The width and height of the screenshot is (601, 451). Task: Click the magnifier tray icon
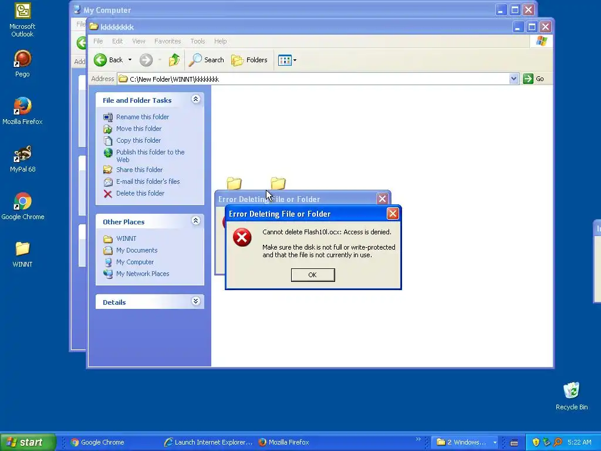tap(558, 442)
